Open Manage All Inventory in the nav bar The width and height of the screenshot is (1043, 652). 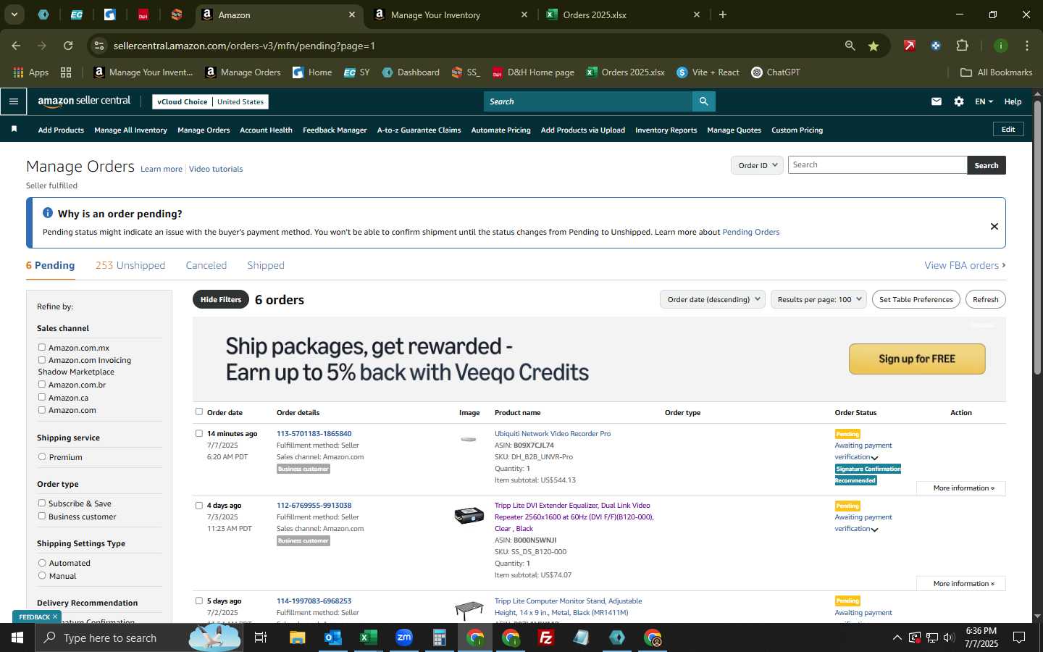pyautogui.click(x=130, y=130)
